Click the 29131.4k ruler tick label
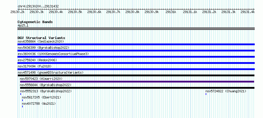The image size is (263, 118). point(248,12)
